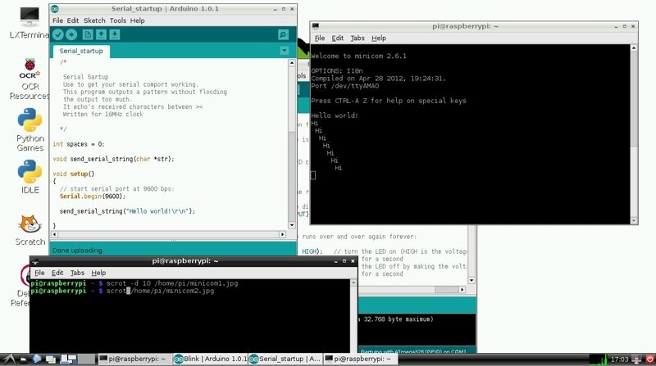Image resolution: width=656 pixels, height=366 pixels.
Task: Open the Python Games desktop icon
Action: 30,129
